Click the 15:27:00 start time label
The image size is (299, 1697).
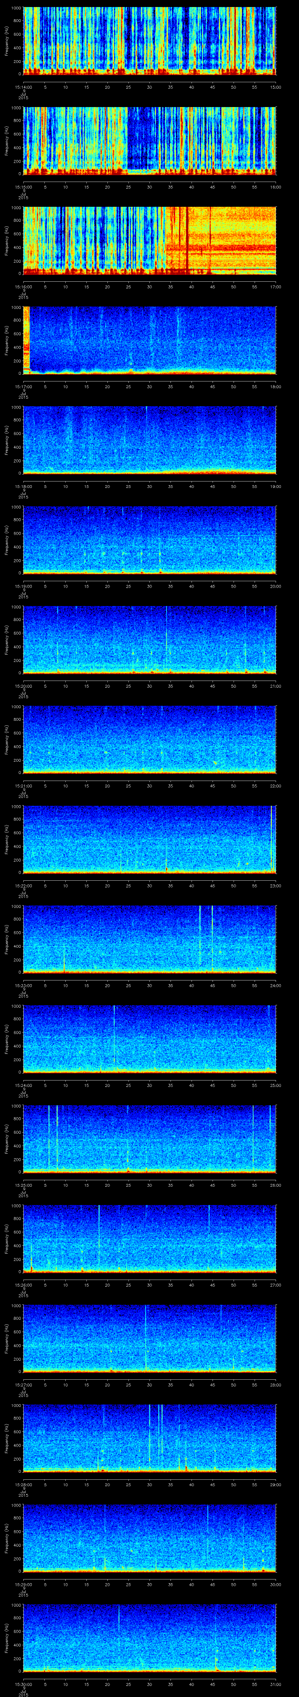pyautogui.click(x=23, y=1384)
